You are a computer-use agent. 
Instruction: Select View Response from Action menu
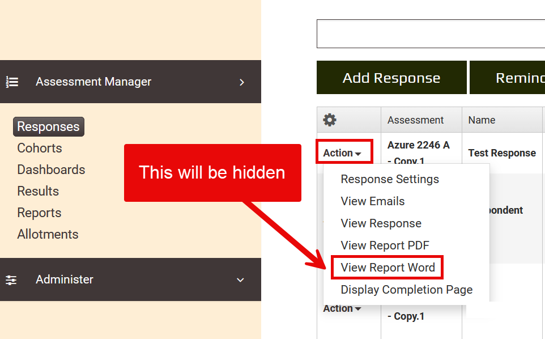(381, 223)
